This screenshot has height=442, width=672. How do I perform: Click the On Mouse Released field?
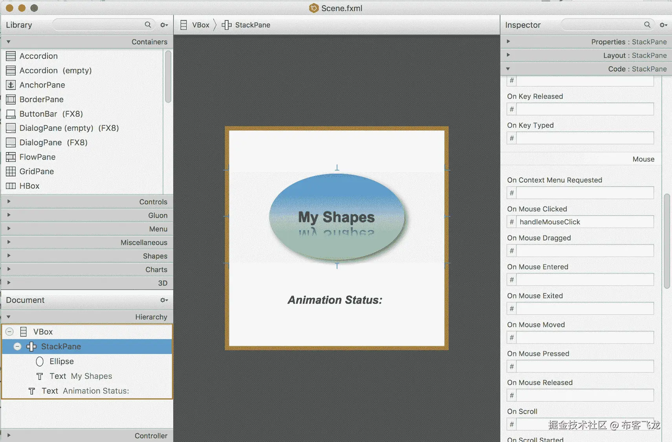[585, 395]
